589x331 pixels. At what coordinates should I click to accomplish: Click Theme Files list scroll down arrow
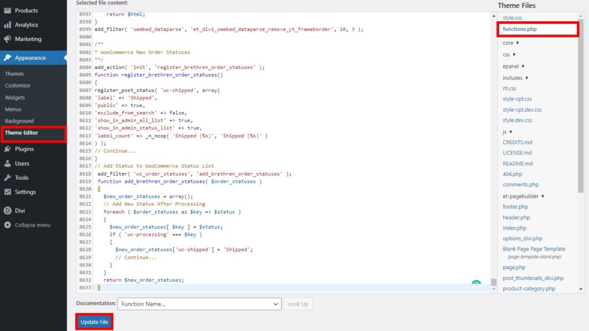click(x=581, y=289)
